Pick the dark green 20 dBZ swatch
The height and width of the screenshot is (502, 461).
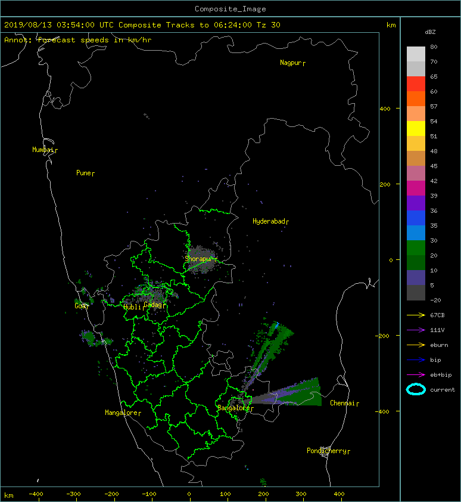416,262
